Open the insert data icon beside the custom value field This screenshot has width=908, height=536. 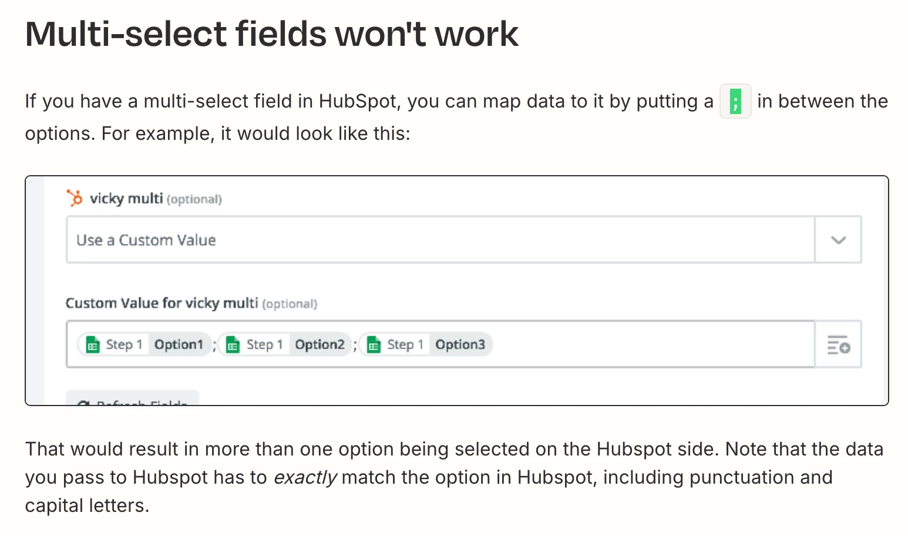[x=838, y=344]
